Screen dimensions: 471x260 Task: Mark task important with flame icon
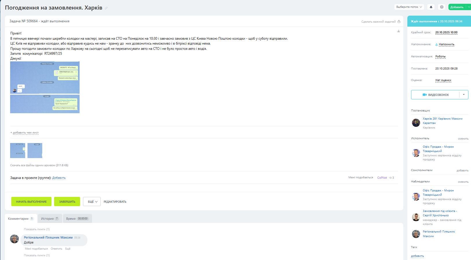(x=399, y=21)
